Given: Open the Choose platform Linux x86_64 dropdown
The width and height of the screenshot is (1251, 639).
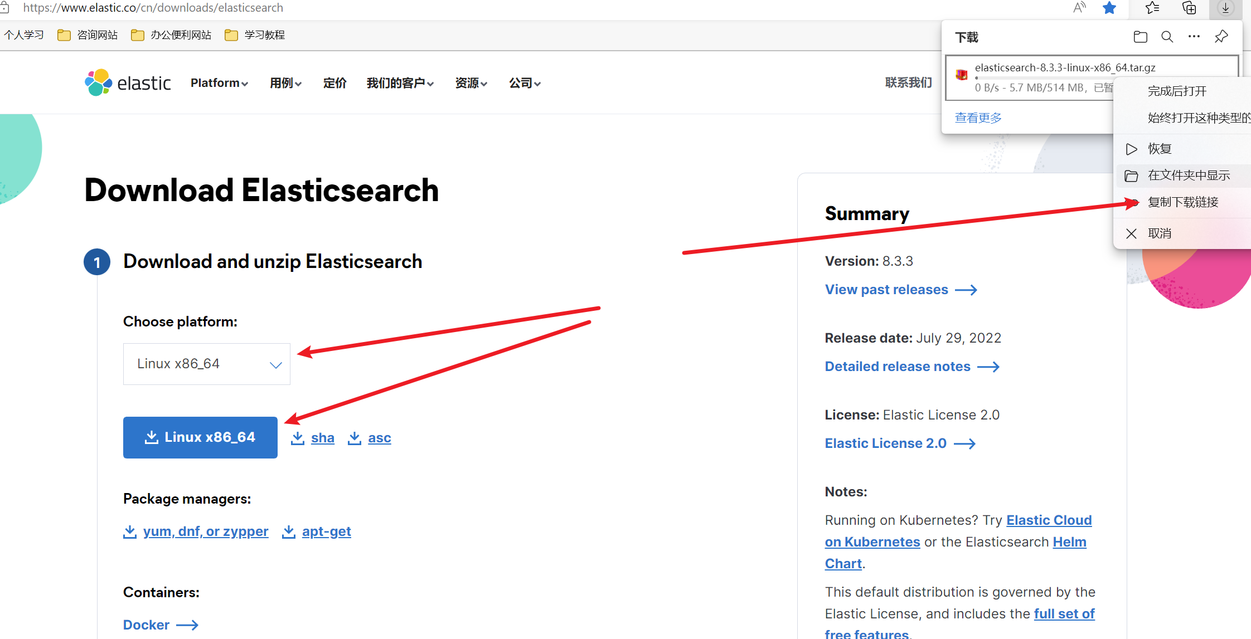Looking at the screenshot, I should [x=207, y=364].
